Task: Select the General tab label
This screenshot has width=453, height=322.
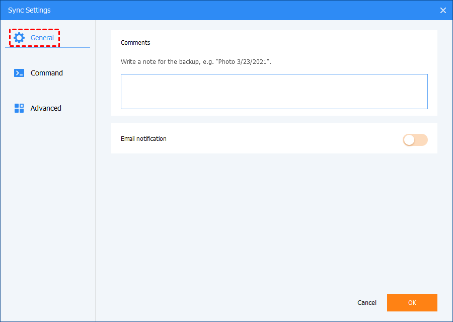Action: (42, 38)
